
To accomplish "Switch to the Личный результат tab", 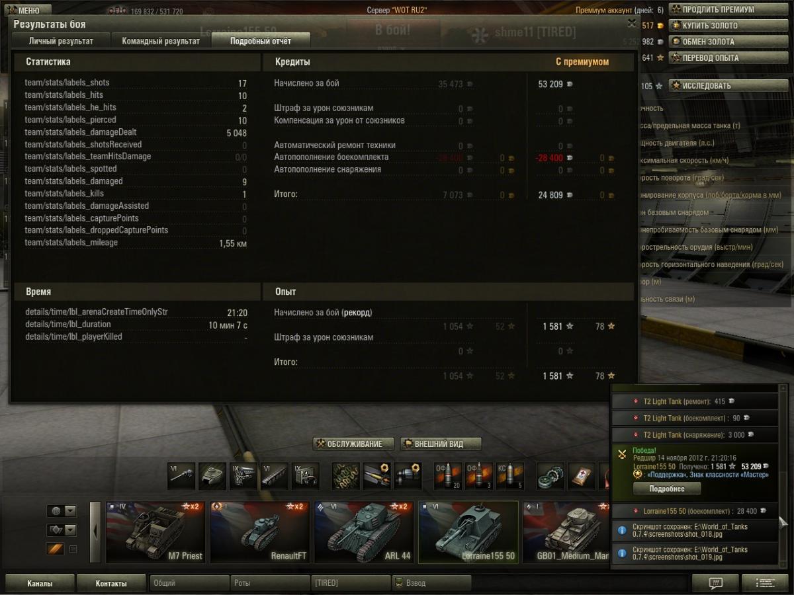I will click(61, 40).
